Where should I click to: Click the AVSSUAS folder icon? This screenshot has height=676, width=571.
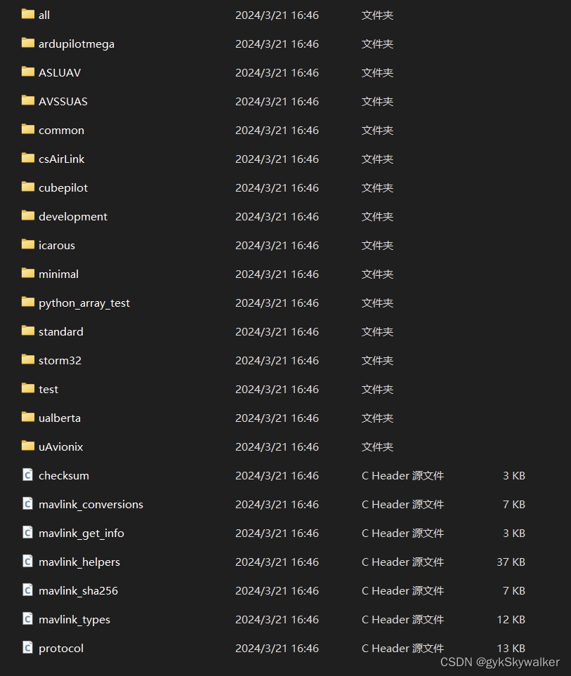(28, 100)
